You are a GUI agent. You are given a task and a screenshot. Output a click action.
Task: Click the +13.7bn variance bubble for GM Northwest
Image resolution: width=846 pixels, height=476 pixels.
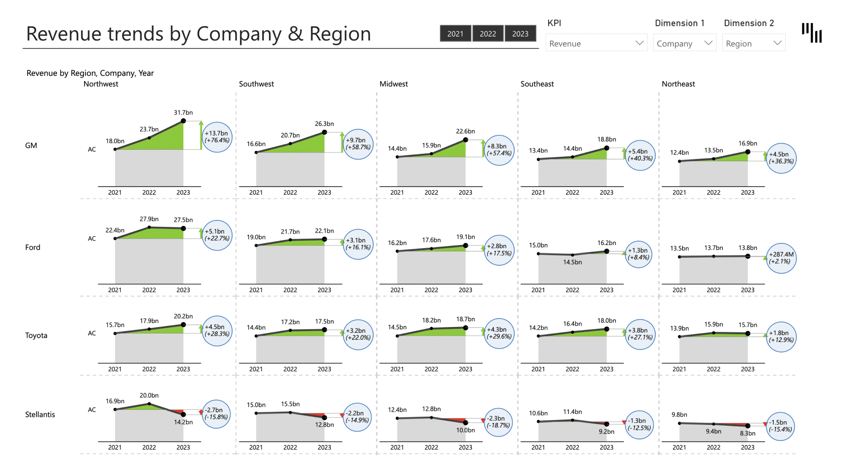point(217,138)
